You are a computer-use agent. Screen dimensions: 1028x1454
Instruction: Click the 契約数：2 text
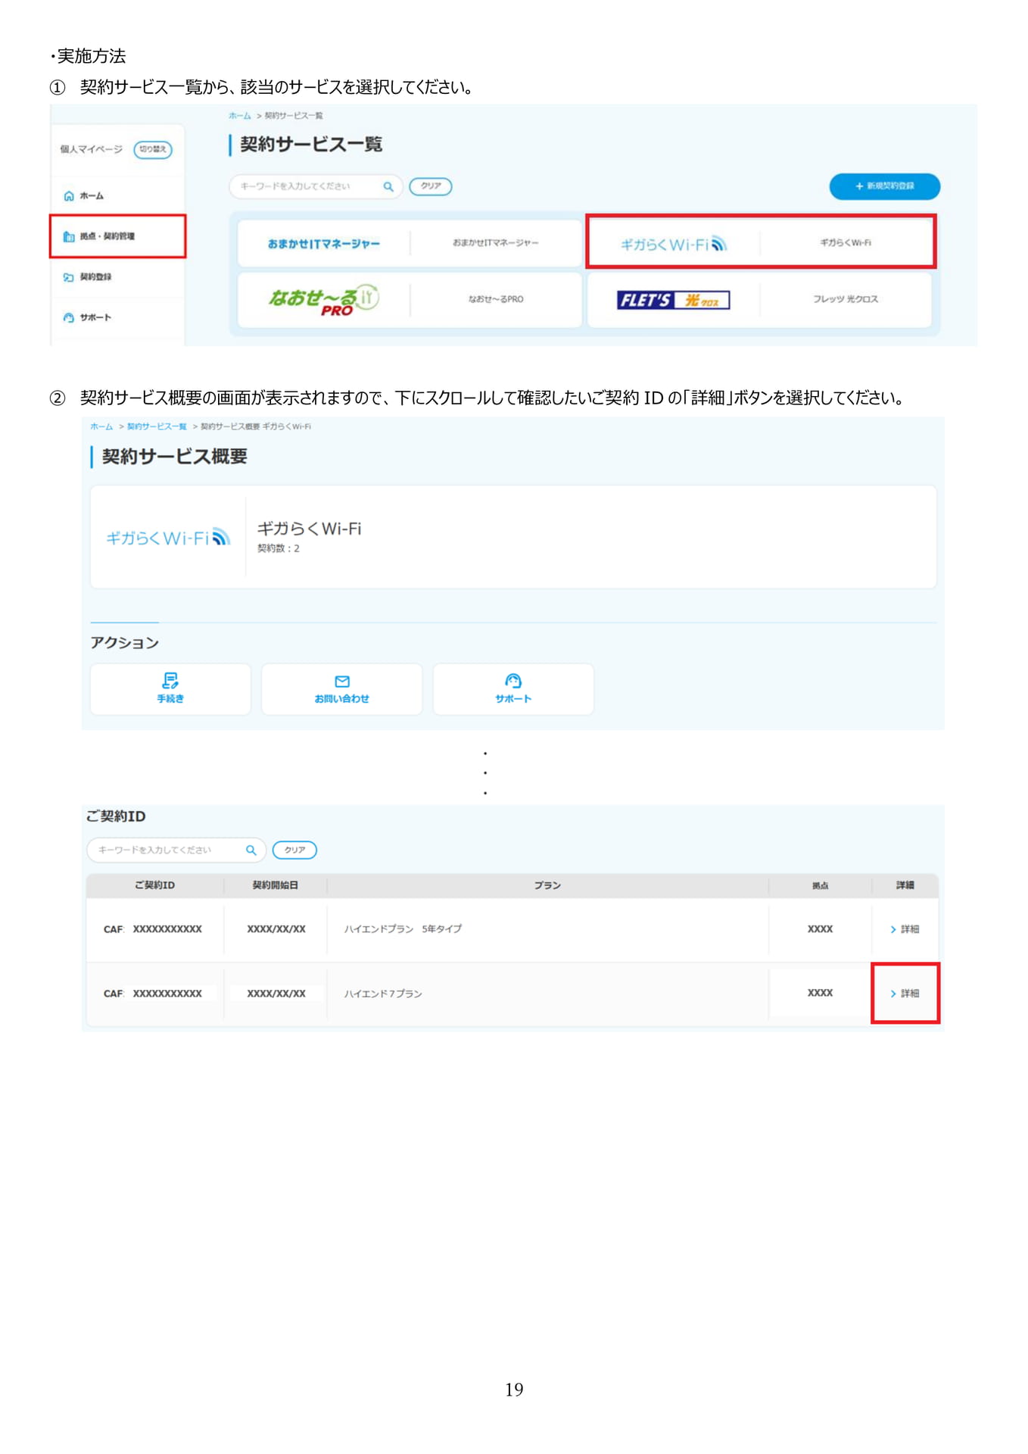pyautogui.click(x=279, y=548)
